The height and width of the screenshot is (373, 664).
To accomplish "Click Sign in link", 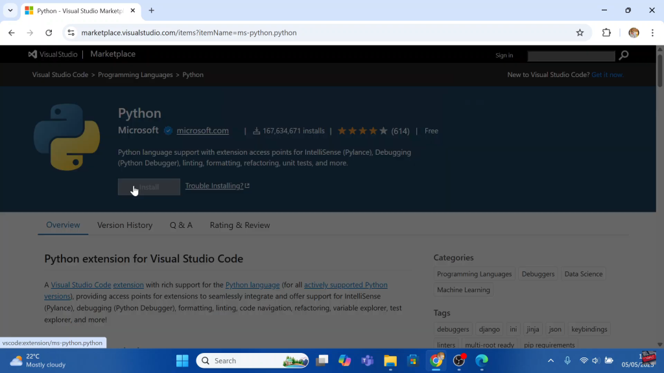I will (504, 56).
